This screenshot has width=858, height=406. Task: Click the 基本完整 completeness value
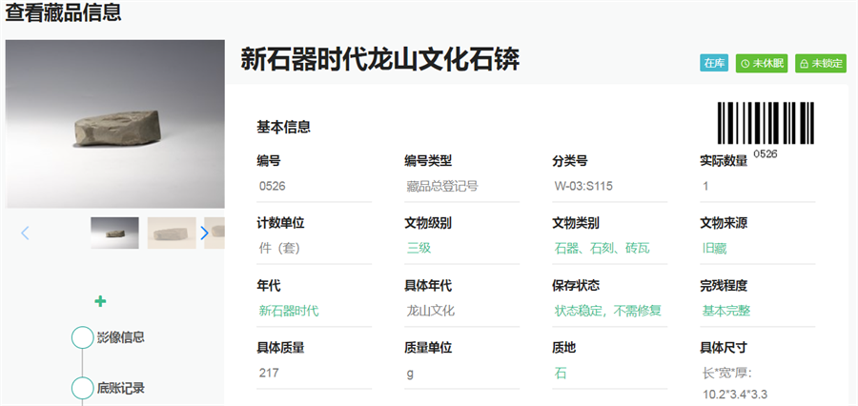726,311
